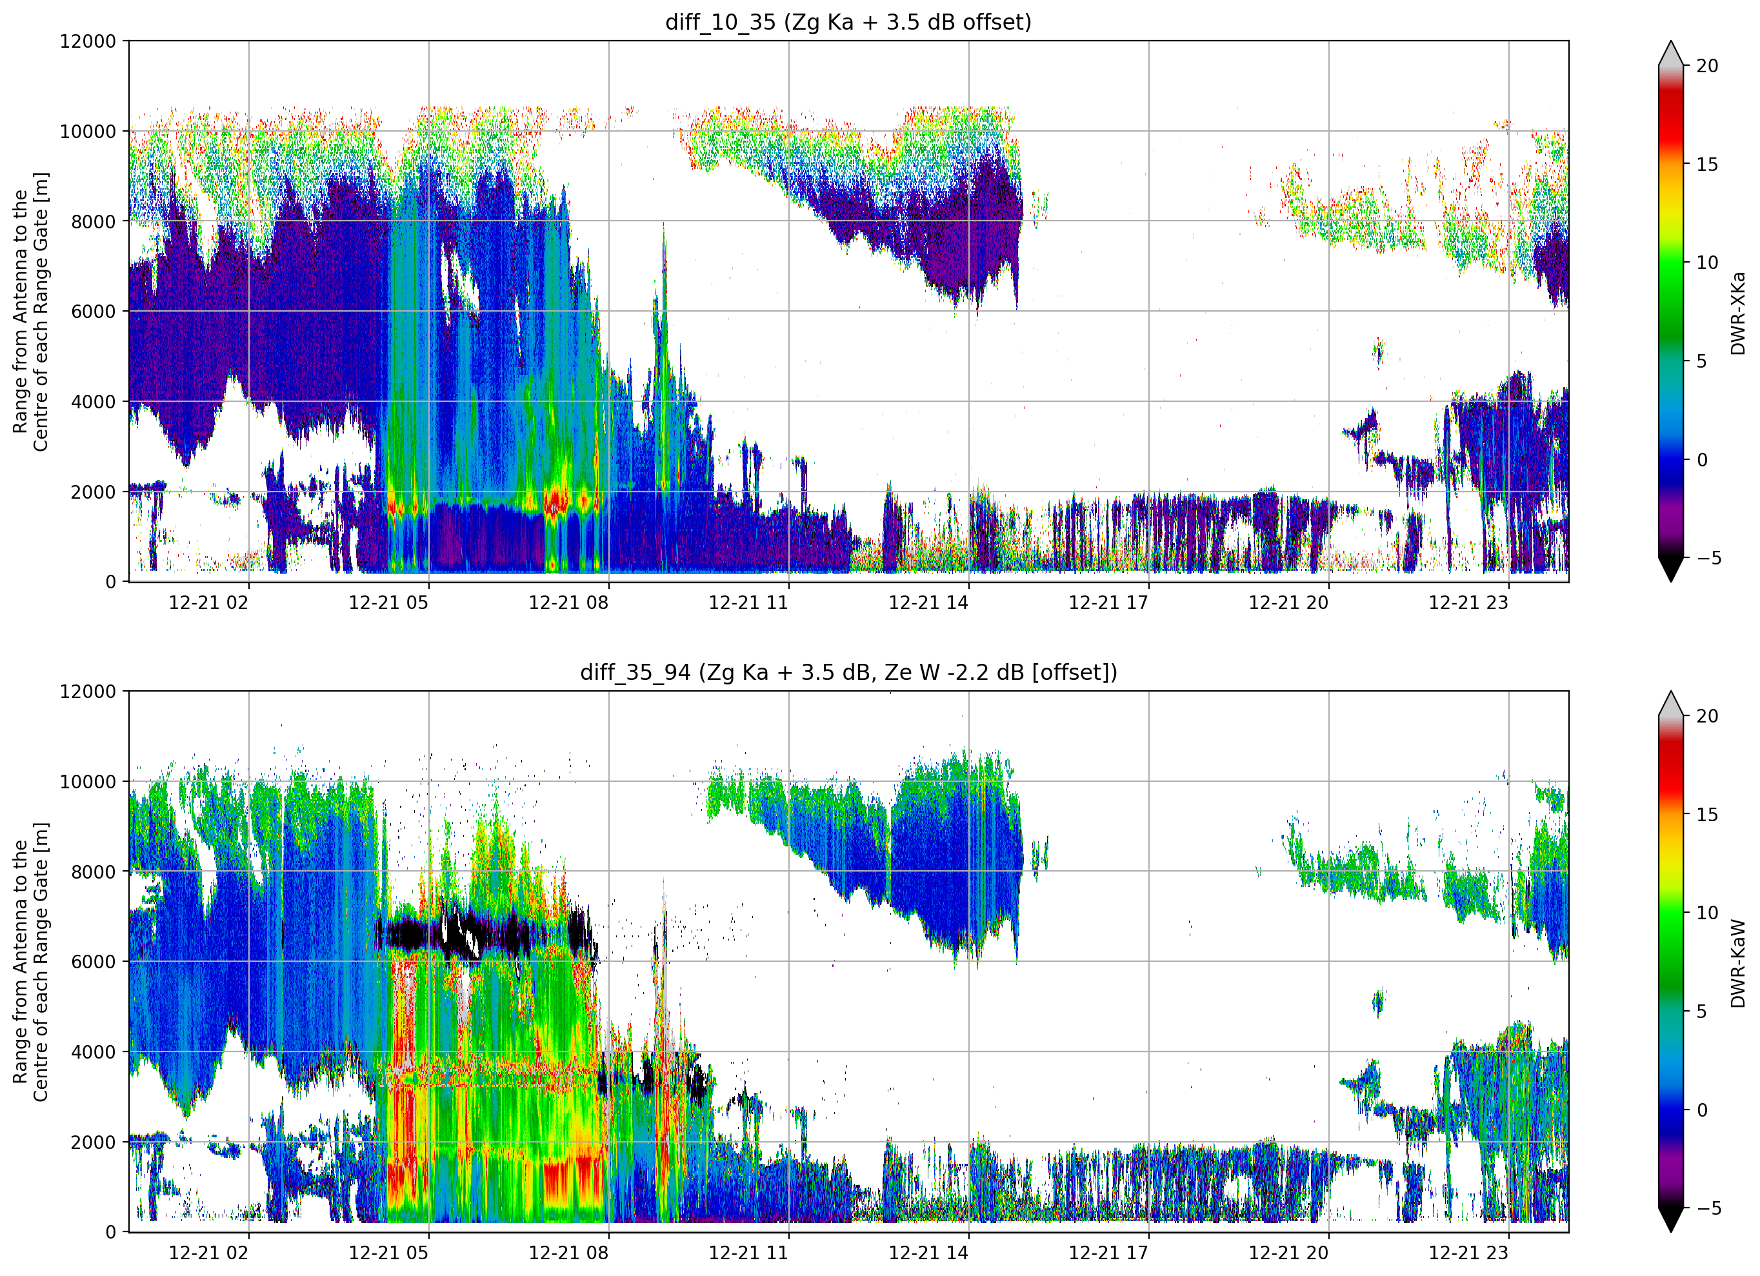This screenshot has width=1760, height=1276.
Task: Click the top colorbar tick label −5
Action: pyautogui.click(x=1708, y=557)
